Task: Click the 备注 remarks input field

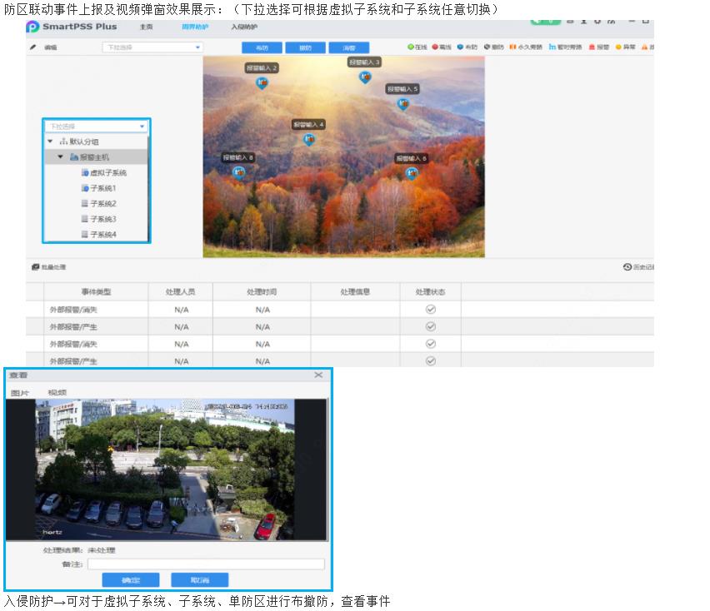Action: pyautogui.click(x=205, y=564)
